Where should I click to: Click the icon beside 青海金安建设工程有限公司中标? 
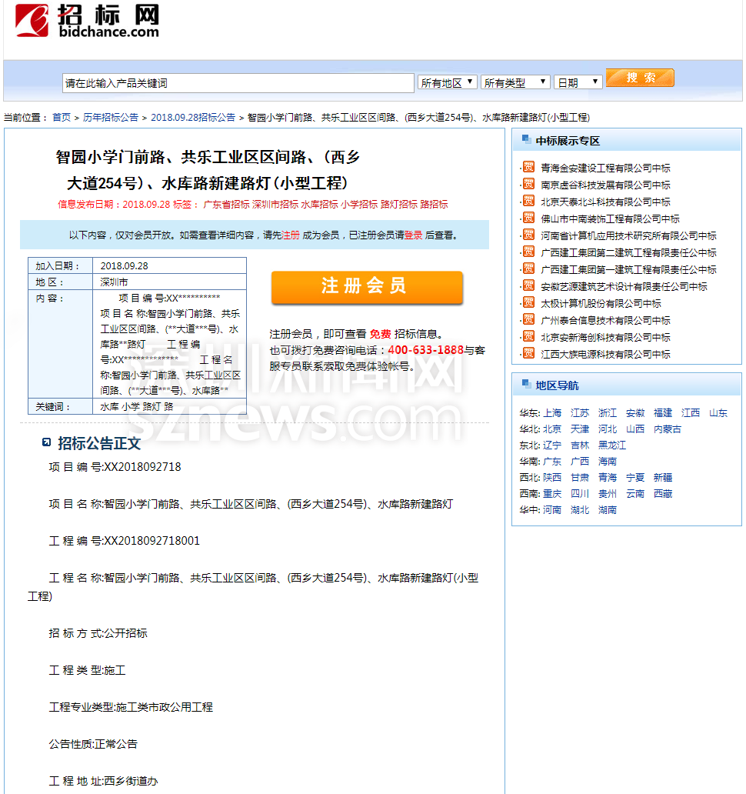528,167
